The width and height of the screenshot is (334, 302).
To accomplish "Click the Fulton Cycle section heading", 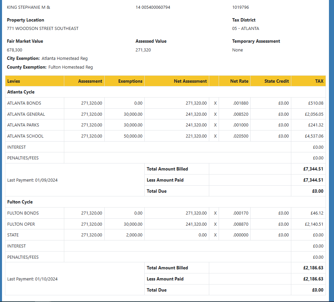I will (20, 202).
